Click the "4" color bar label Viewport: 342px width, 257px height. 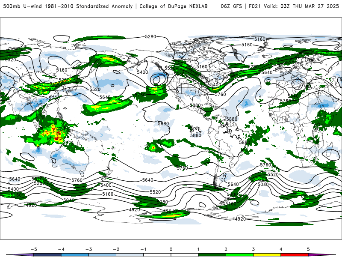[x=281, y=249]
